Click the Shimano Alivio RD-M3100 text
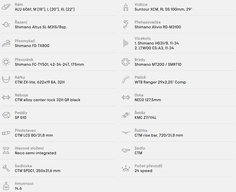Image resolution: width=236 pixels, height=192 pixels. click(158, 27)
